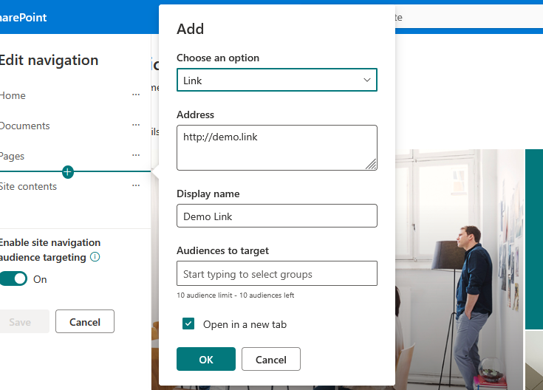Open the ellipsis menu for Documents

coord(136,125)
